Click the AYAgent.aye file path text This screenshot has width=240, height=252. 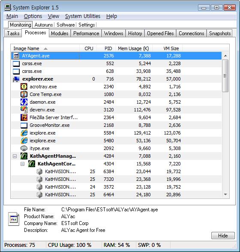(109, 210)
